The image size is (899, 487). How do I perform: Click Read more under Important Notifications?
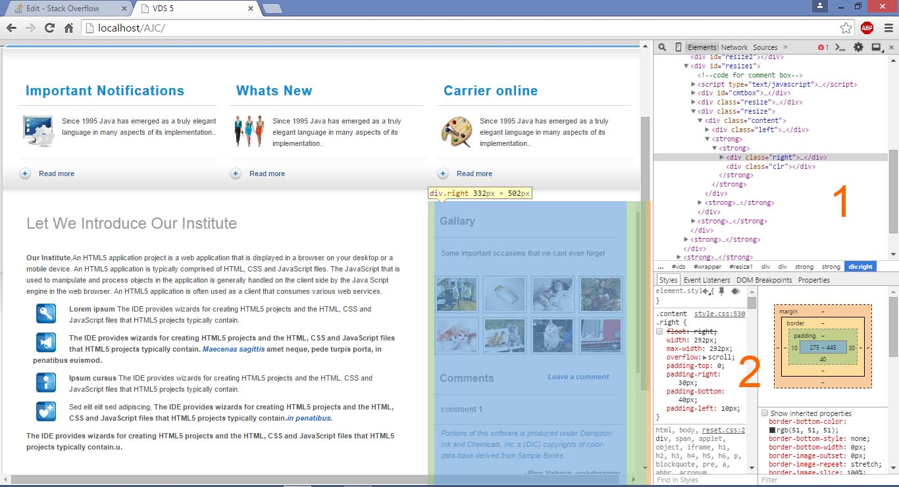coord(57,174)
